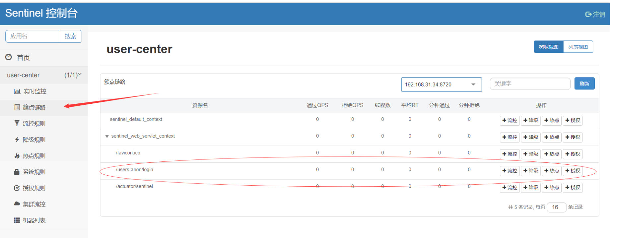
Task: Add 授权 rule for /users-anon/login
Action: click(x=573, y=171)
